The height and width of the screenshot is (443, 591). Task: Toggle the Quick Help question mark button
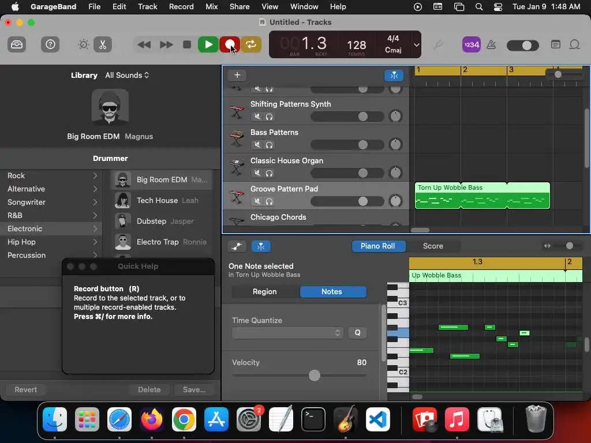pyautogui.click(x=50, y=45)
